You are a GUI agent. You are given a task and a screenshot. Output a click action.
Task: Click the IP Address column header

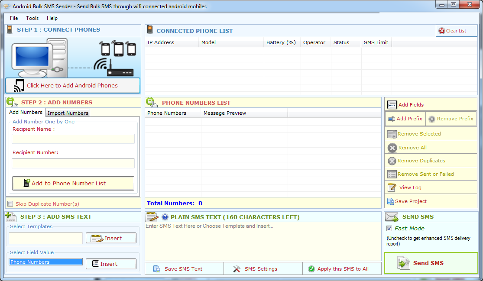coord(172,42)
